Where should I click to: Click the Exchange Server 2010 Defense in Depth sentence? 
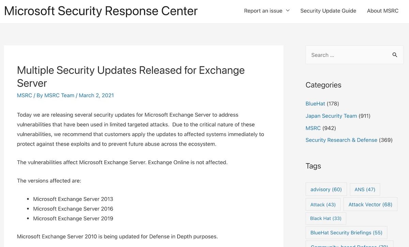pos(117,236)
